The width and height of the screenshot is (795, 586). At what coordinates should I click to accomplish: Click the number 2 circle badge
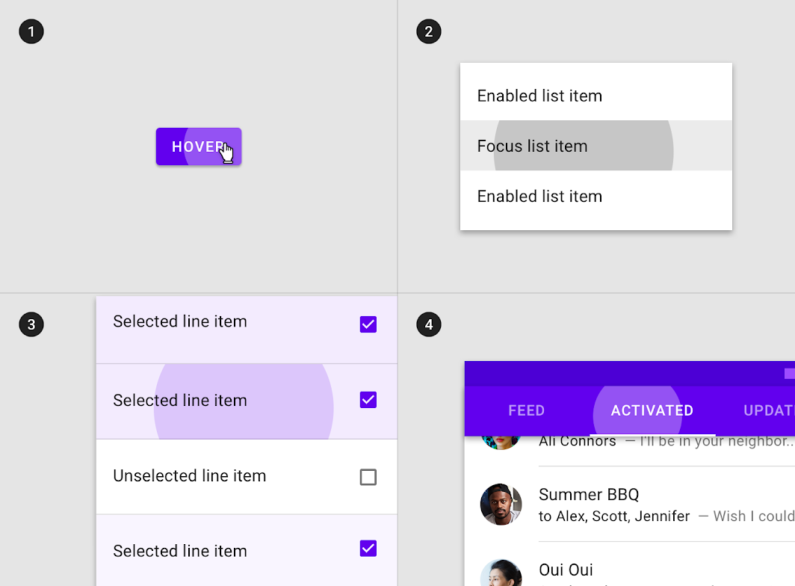pos(429,31)
